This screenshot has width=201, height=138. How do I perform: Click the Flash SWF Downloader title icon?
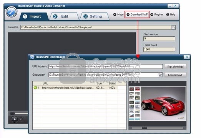32,57
